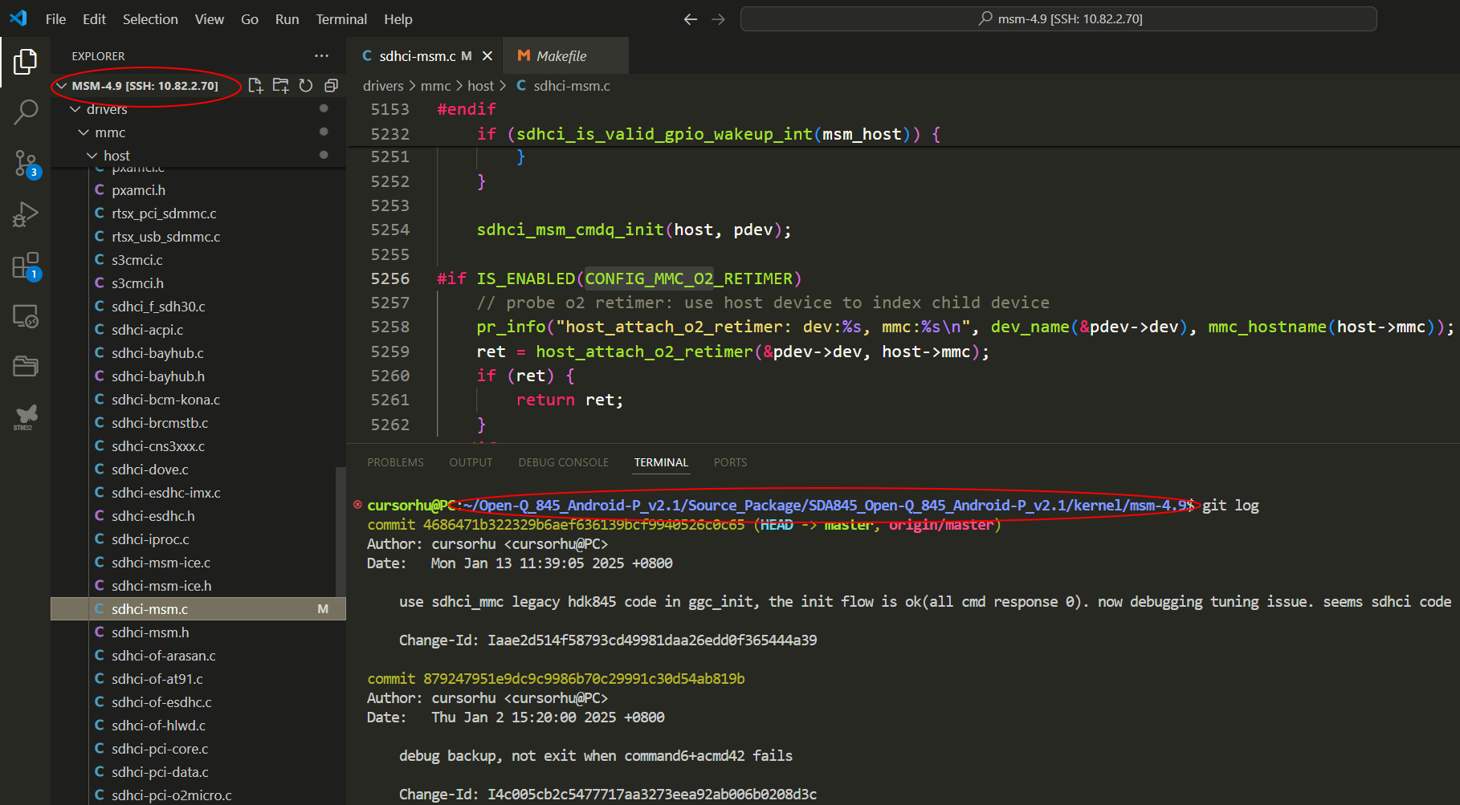Click the Explorer file list scrollbar
1460x805 pixels.
341,531
